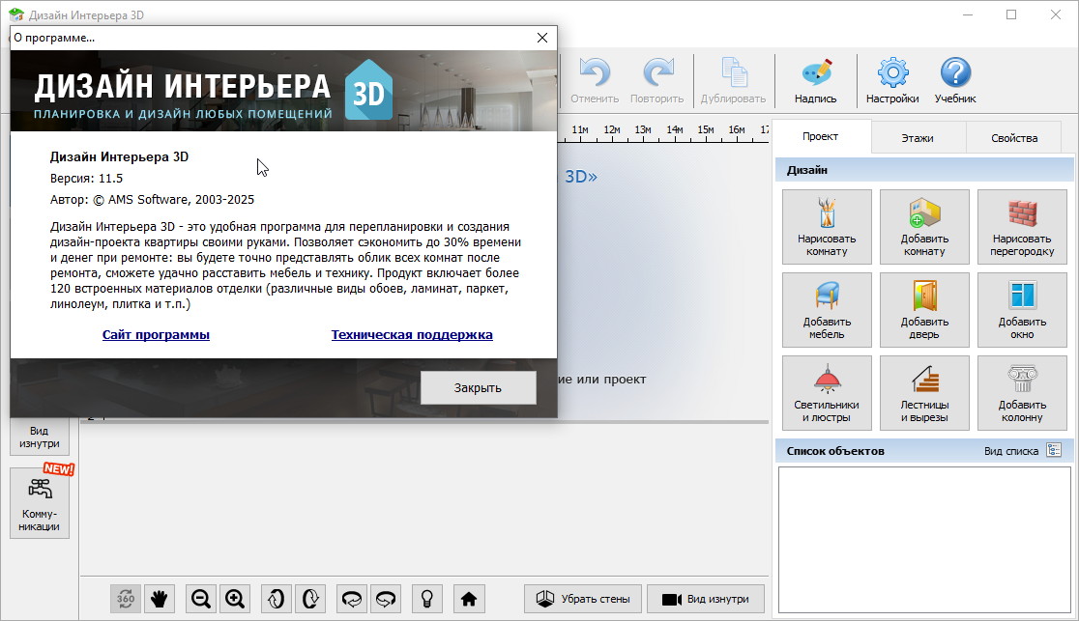Open the 'Сайт программы' link
This screenshot has height=621, width=1079.
click(157, 335)
